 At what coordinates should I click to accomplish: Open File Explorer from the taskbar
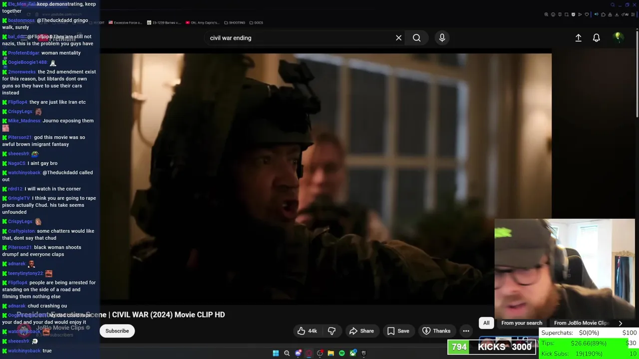(x=330, y=353)
